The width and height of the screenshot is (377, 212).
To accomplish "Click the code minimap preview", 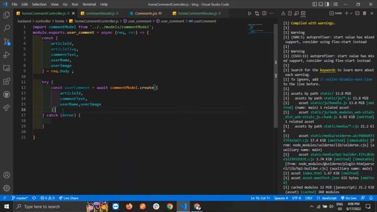I will pyautogui.click(x=260, y=29).
